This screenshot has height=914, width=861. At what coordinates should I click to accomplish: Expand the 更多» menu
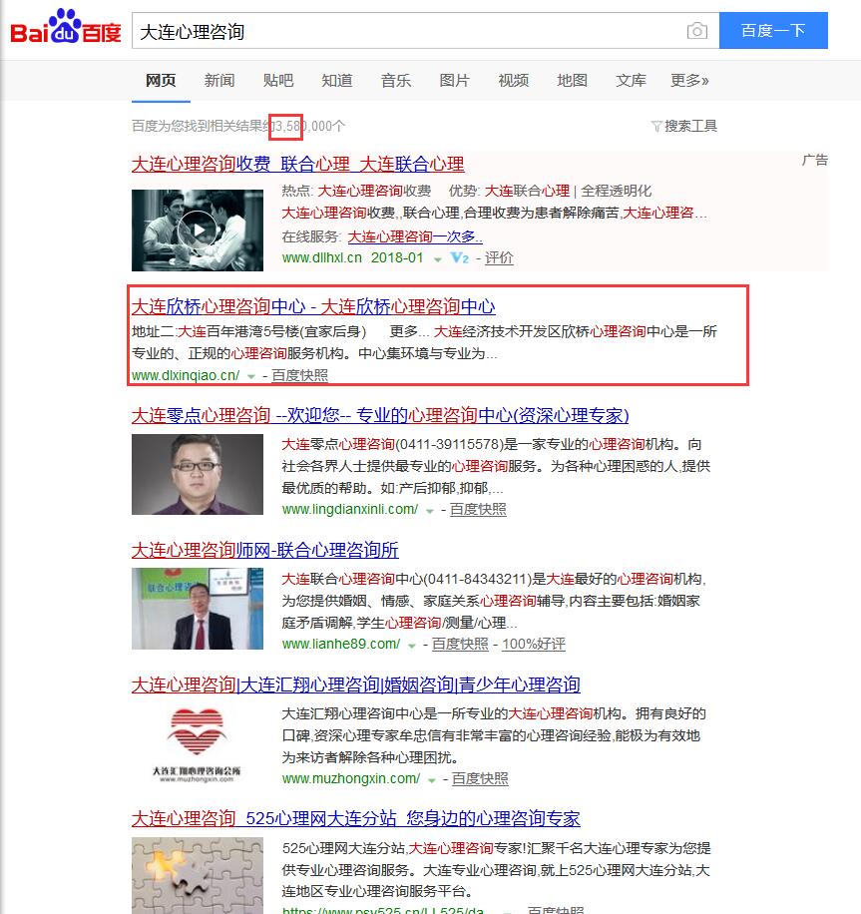pos(689,81)
